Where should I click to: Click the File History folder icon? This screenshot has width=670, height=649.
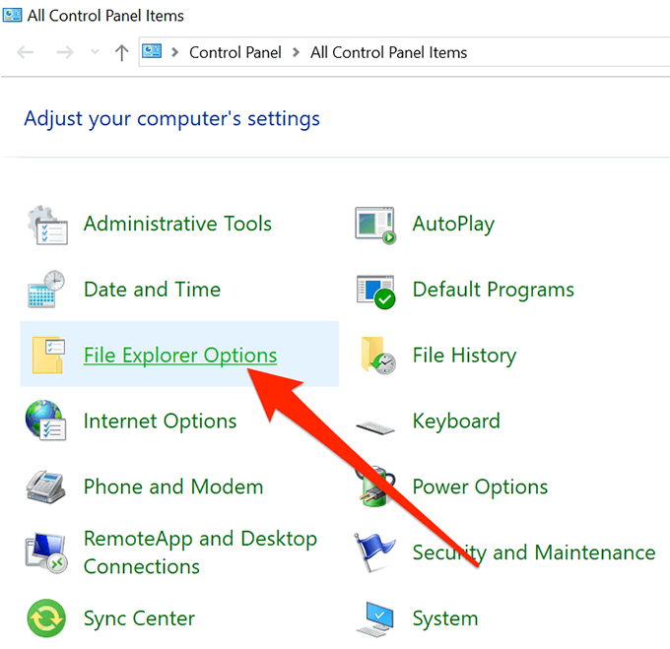pyautogui.click(x=377, y=356)
